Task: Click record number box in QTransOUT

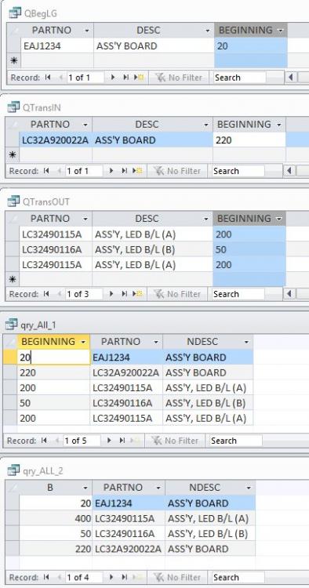Action: pos(83,294)
